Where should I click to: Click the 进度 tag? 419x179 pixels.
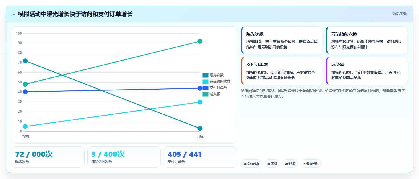click(290, 164)
